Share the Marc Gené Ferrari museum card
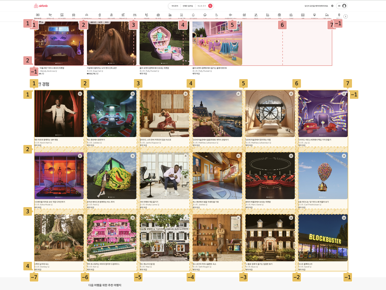Viewport: 386px width, 290px height. [x=291, y=156]
